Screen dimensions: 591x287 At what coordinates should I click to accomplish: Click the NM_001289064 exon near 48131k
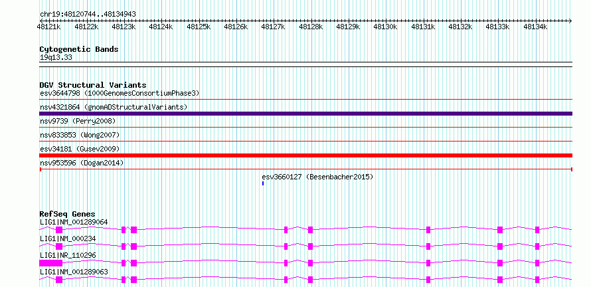[x=428, y=230]
